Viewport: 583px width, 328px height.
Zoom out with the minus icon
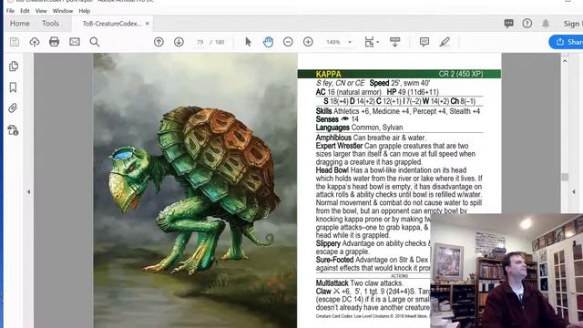click(x=288, y=42)
